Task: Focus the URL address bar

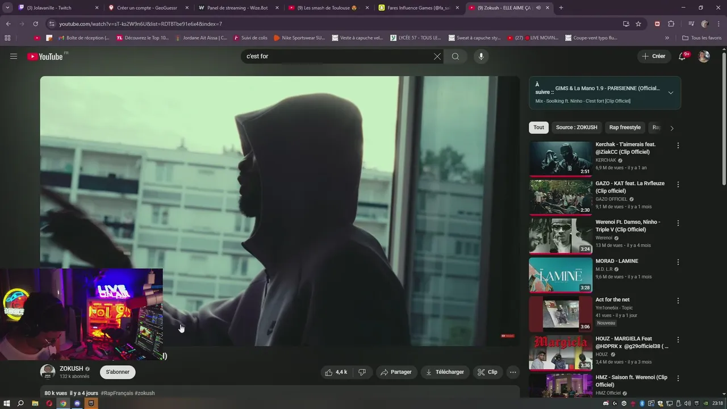Action: 335,24
